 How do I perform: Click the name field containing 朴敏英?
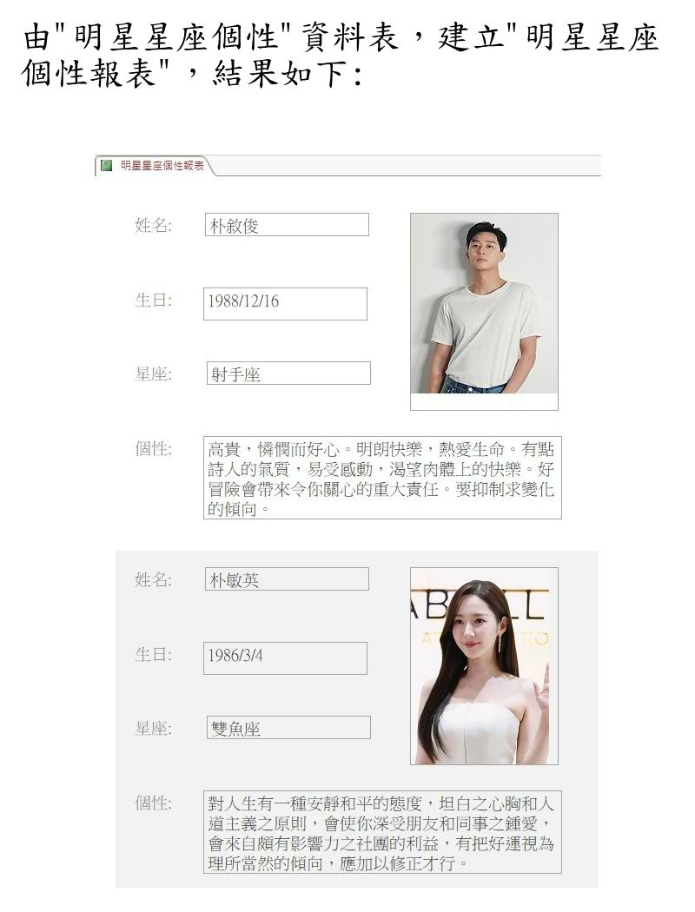tap(287, 579)
